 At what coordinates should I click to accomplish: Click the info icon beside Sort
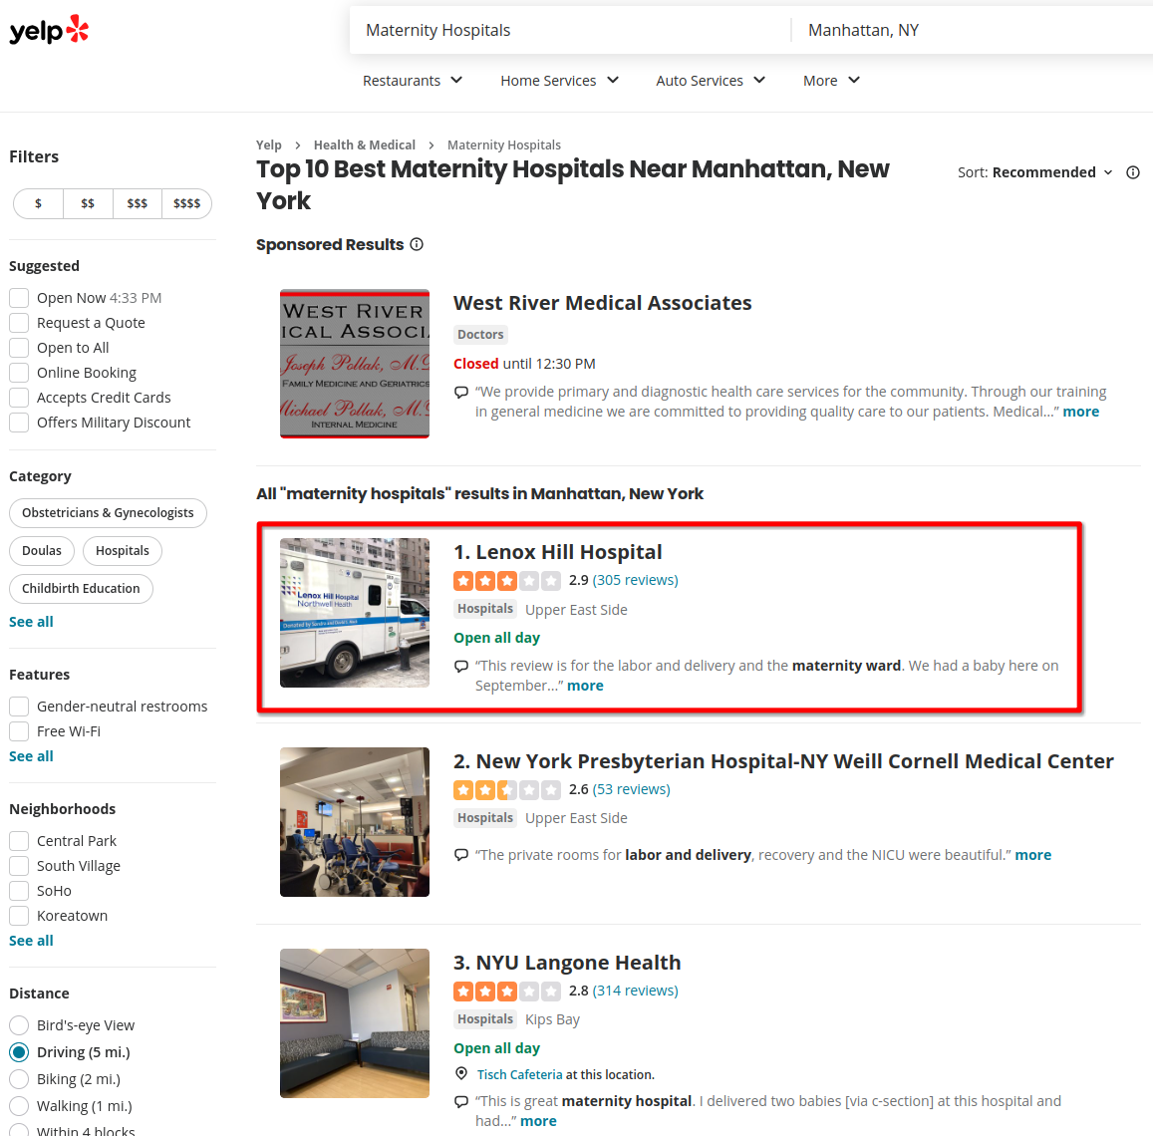tap(1133, 172)
